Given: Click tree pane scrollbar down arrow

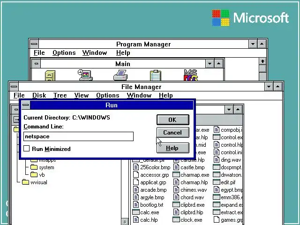Looking at the screenshot, I should pos(125,222).
